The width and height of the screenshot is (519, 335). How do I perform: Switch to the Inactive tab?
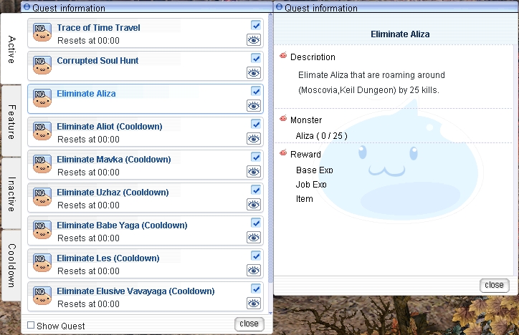click(x=11, y=194)
